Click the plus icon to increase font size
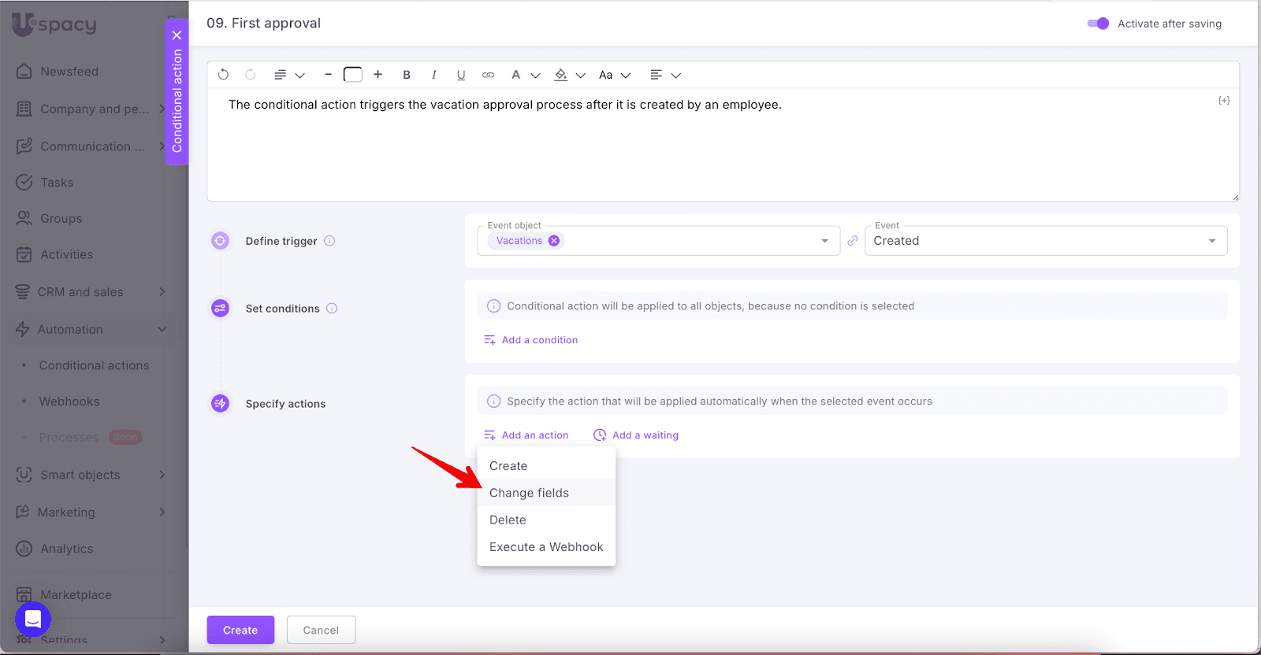The width and height of the screenshot is (1261, 655). (x=378, y=75)
